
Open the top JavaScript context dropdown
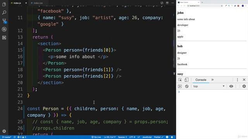(209, 86)
